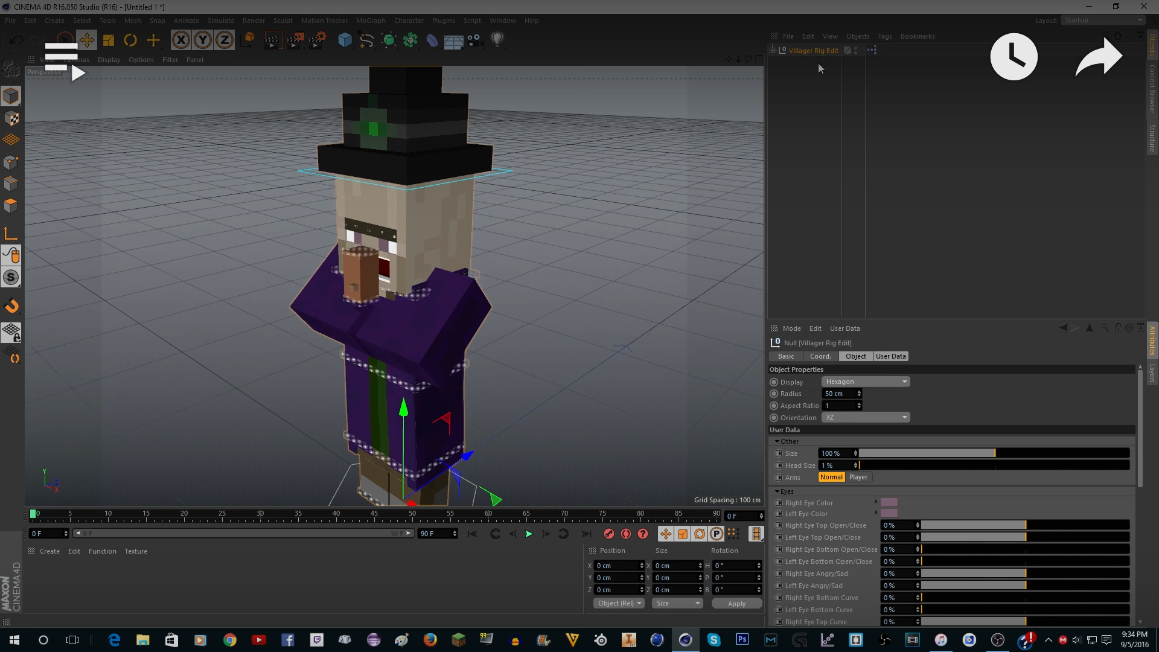This screenshot has width=1159, height=652.
Task: Collapse the Other user data group
Action: tap(777, 441)
